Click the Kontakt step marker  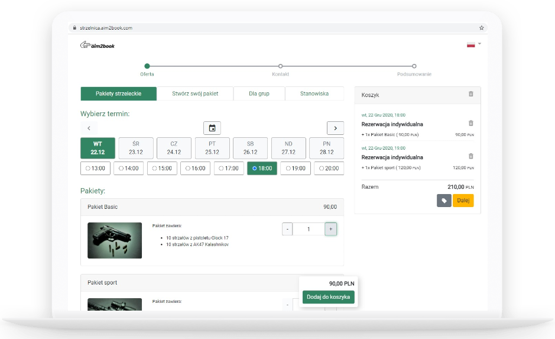280,66
